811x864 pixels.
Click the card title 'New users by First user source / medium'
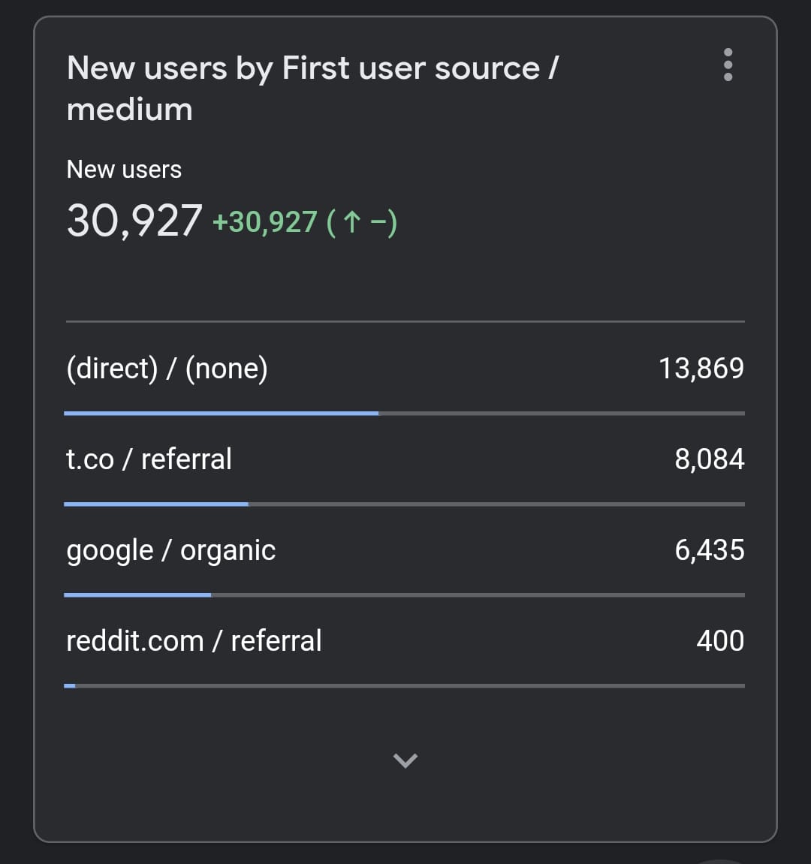point(312,89)
